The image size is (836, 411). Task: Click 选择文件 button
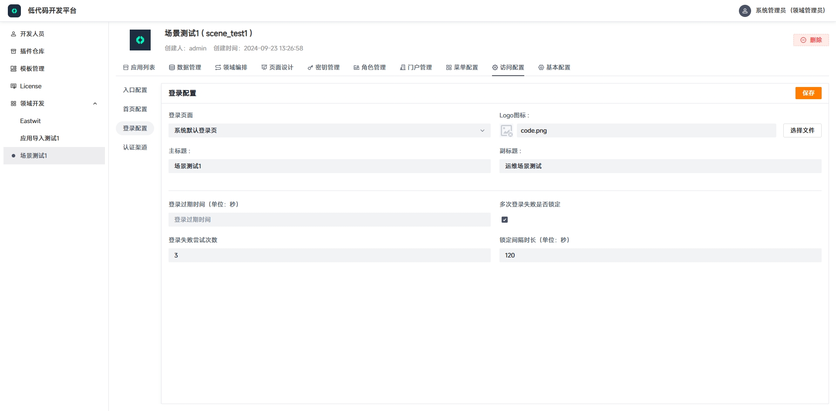point(802,130)
